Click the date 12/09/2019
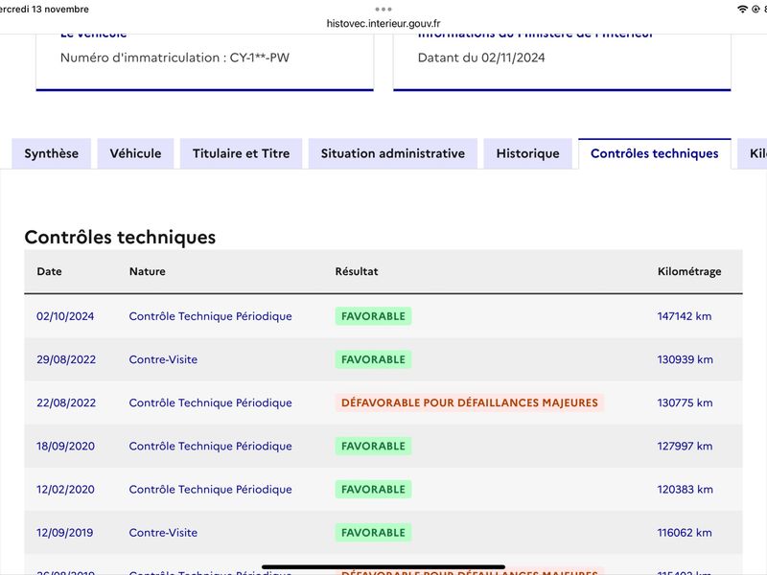 pos(64,533)
